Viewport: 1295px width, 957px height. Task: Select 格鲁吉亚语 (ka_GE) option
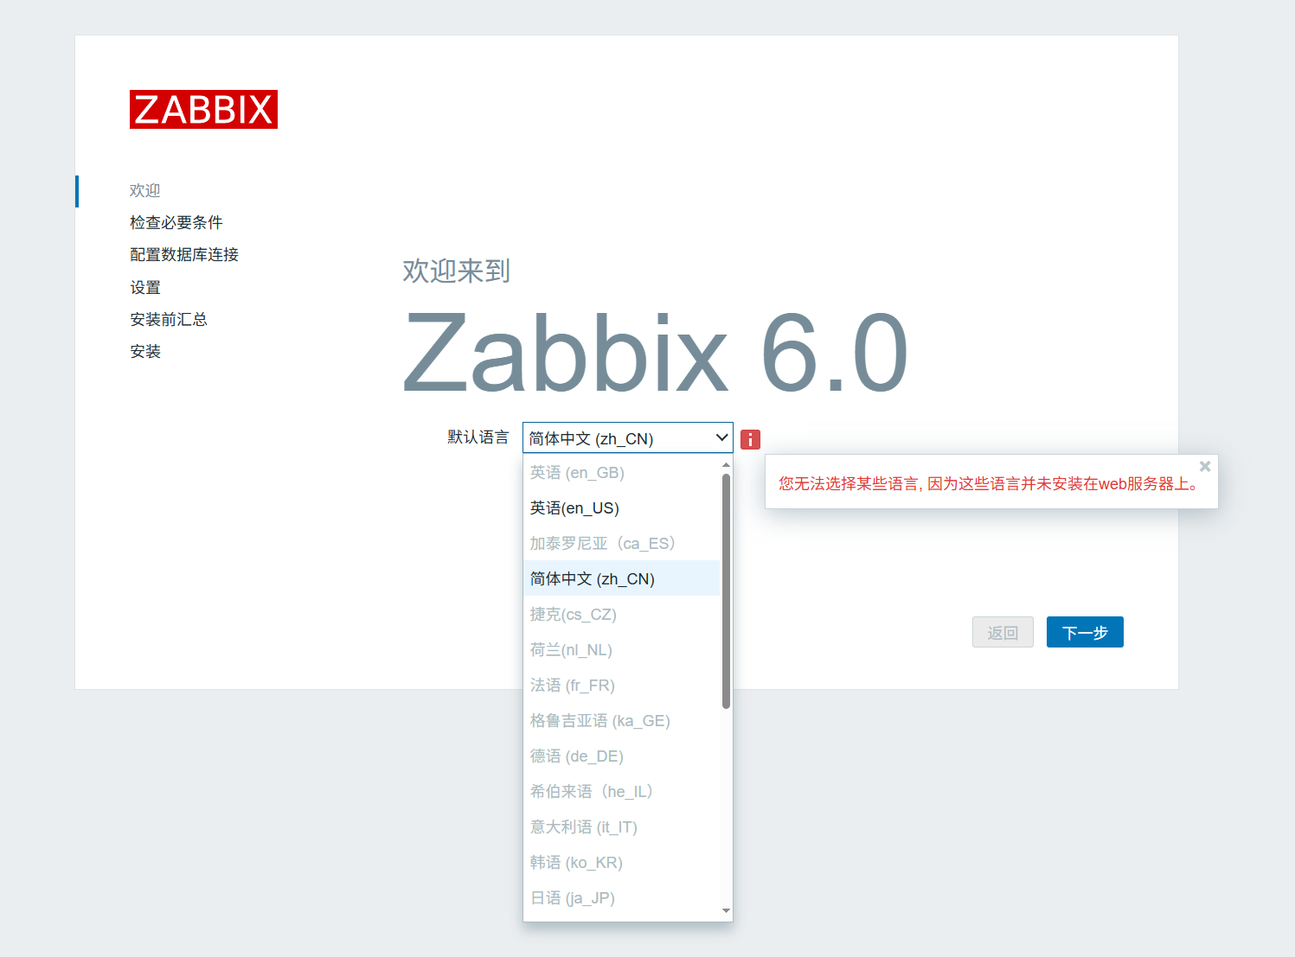[621, 721]
